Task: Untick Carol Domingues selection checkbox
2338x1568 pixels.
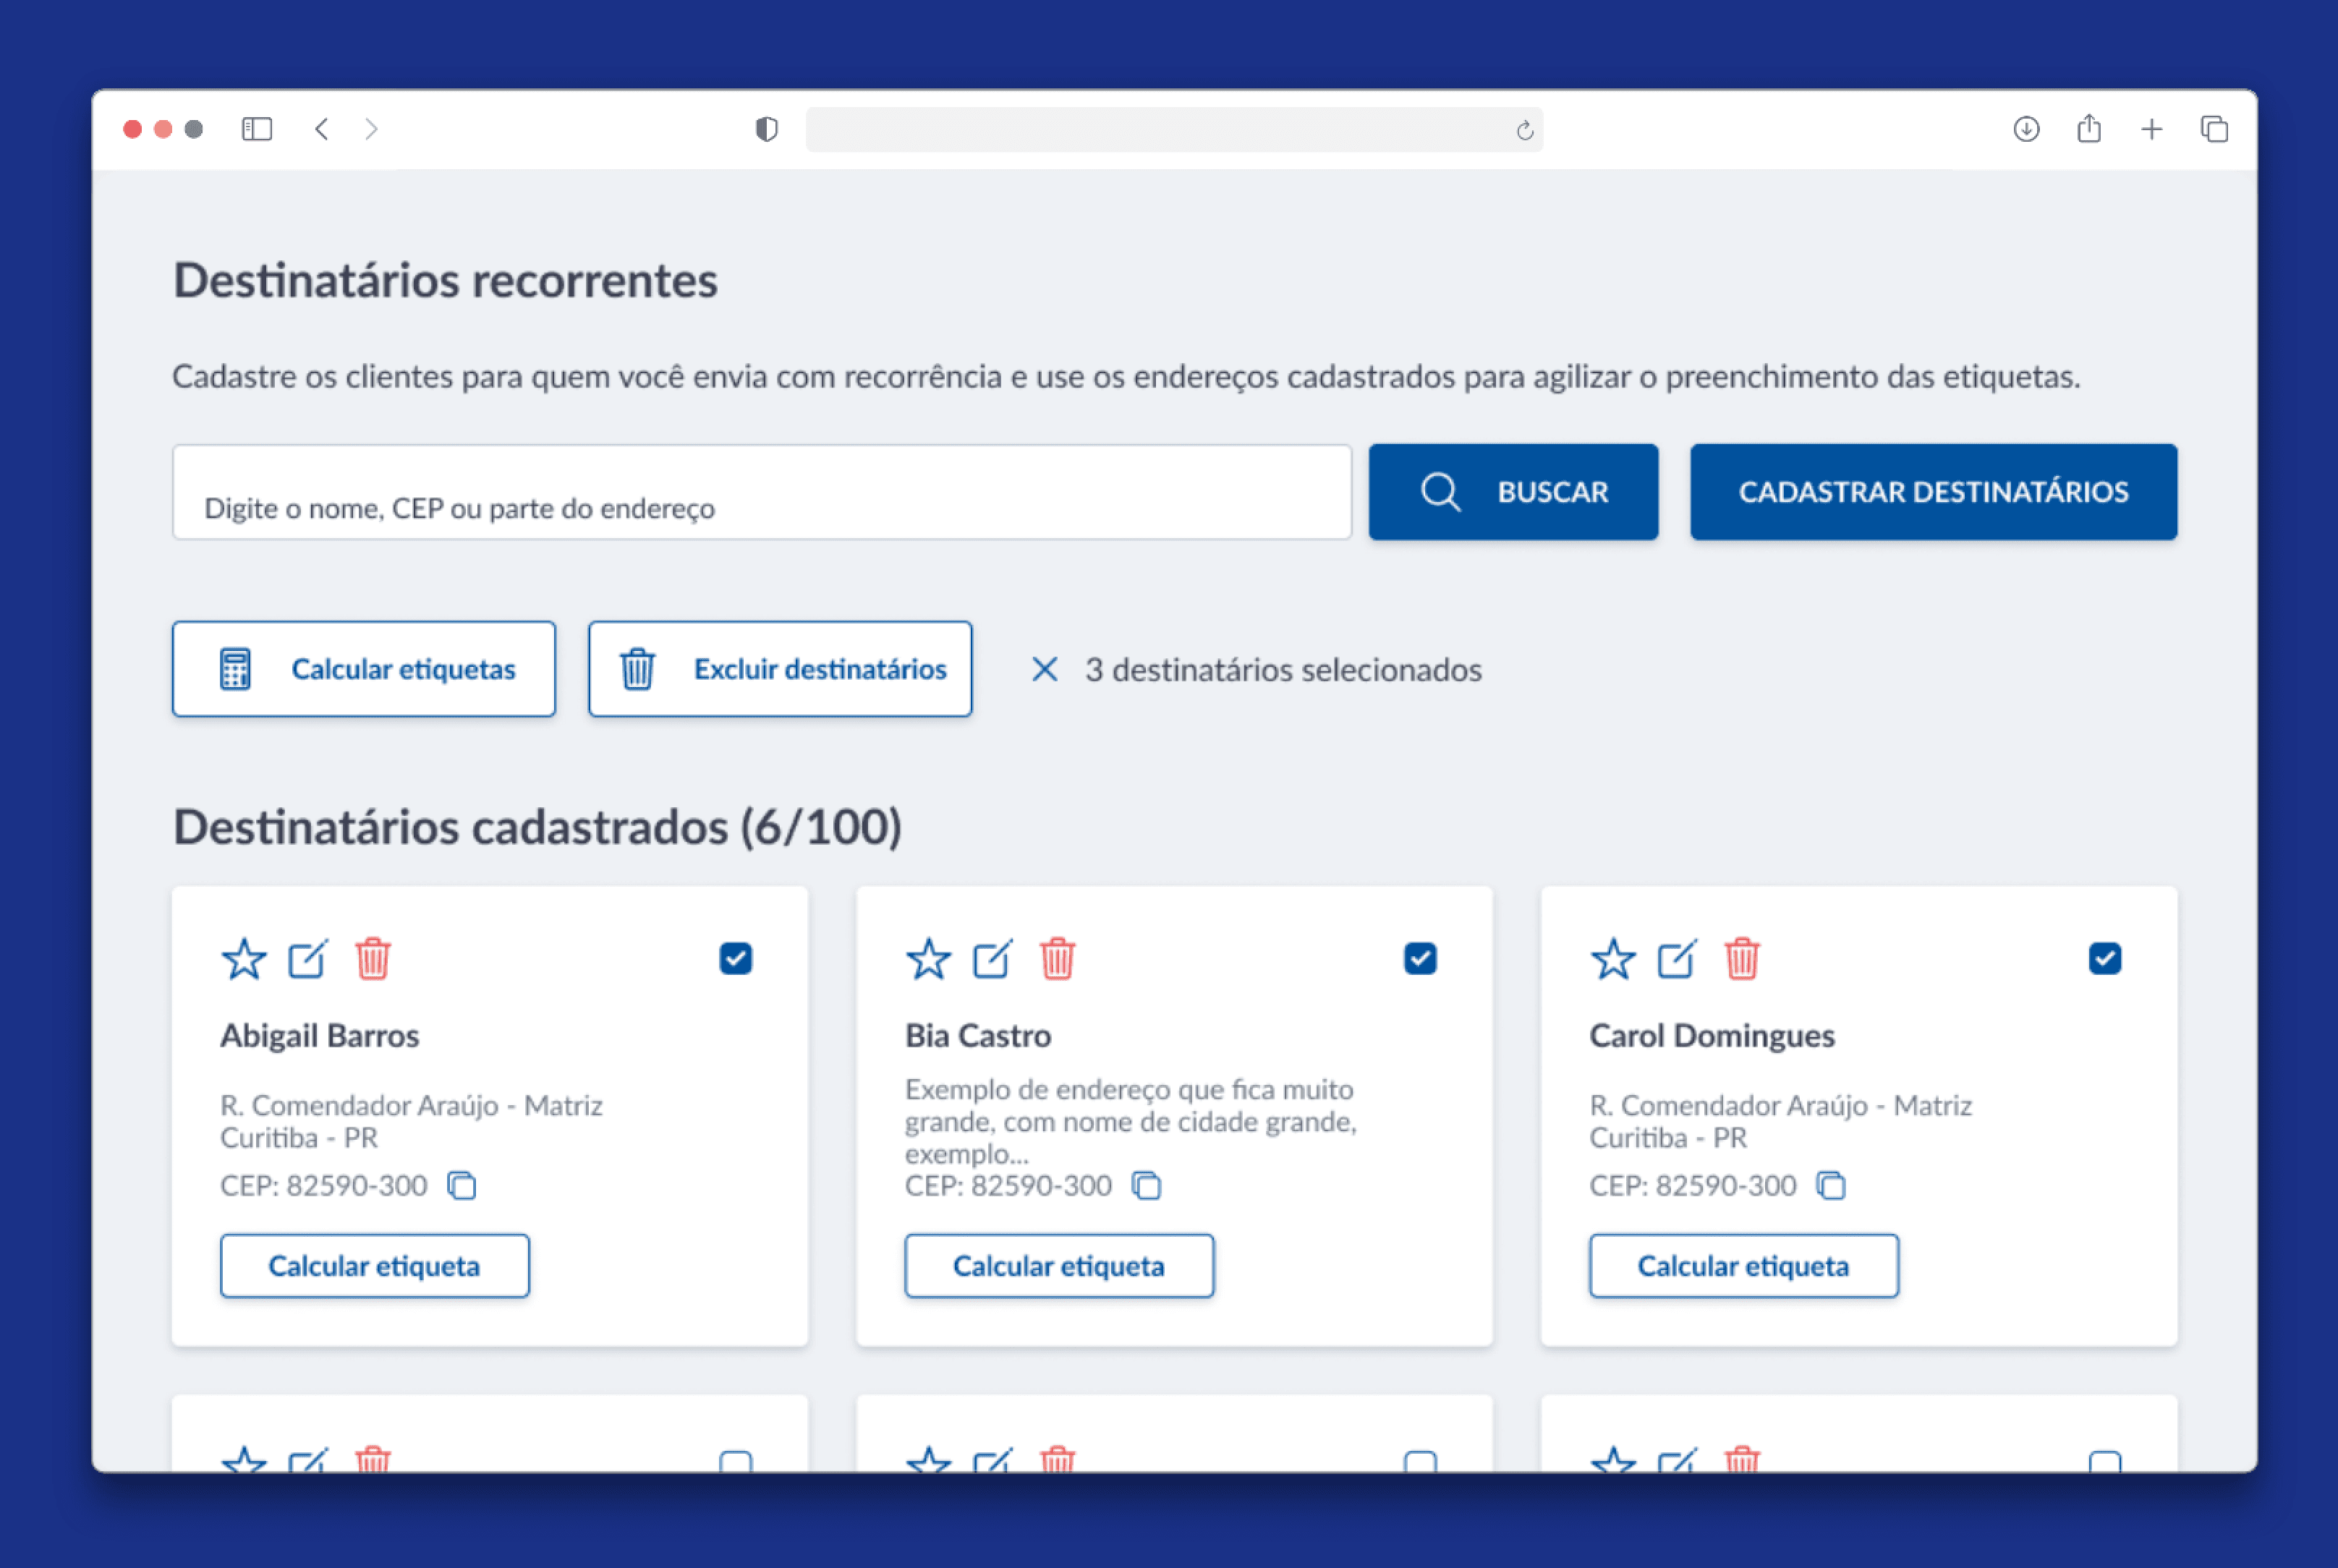Action: click(x=2104, y=959)
